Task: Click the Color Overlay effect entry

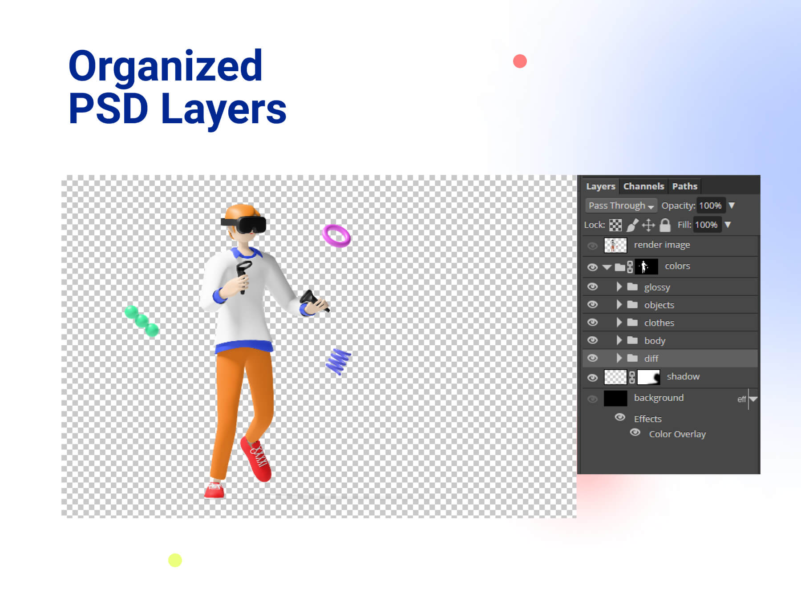Action: 676,434
